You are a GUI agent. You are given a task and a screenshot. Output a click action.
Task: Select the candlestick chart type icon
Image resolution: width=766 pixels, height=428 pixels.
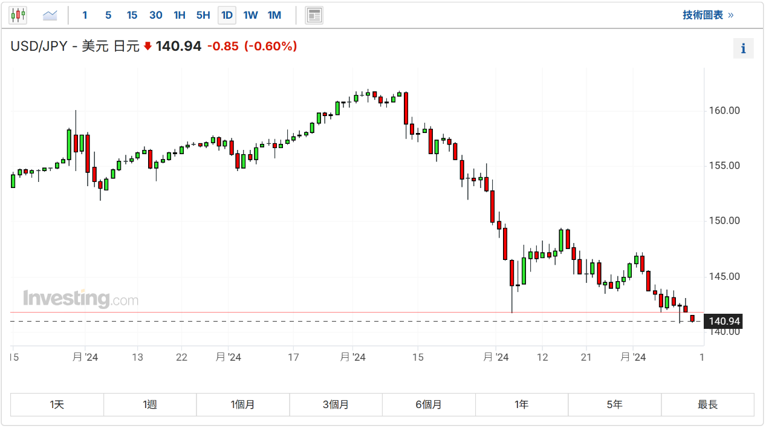point(18,15)
